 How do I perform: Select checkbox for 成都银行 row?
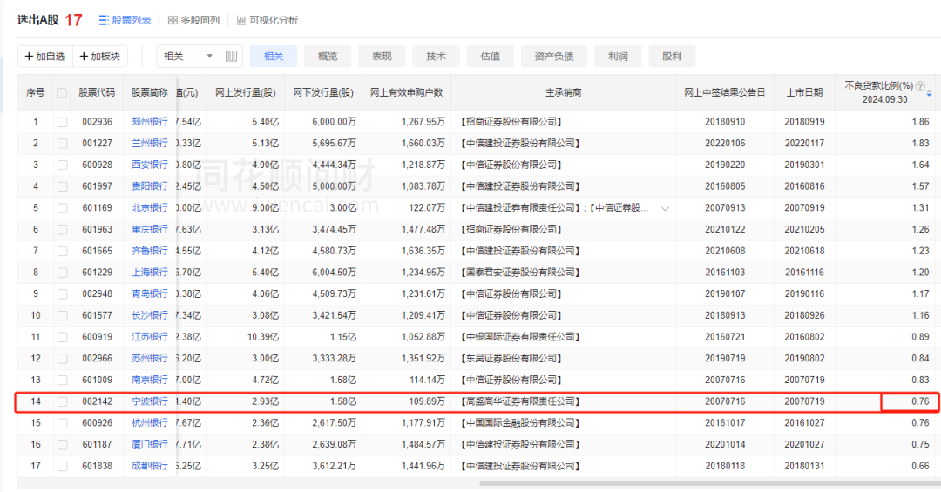click(62, 466)
